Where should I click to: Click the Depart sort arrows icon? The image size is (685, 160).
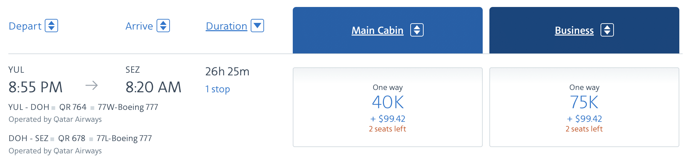(x=51, y=26)
